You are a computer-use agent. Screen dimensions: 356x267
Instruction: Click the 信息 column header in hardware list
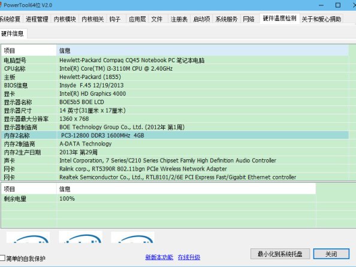203,50
